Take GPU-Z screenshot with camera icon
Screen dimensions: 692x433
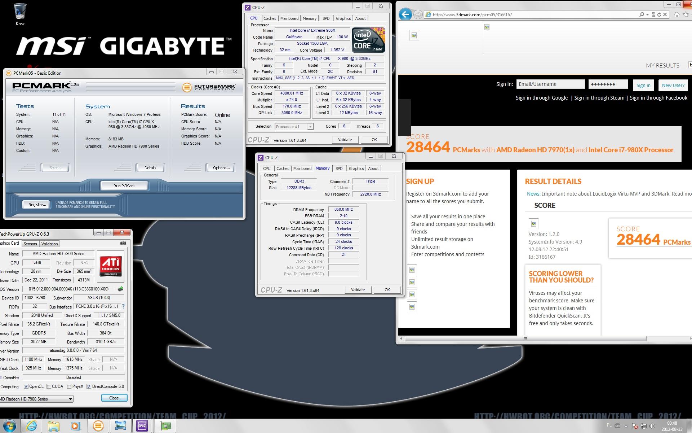click(x=123, y=243)
